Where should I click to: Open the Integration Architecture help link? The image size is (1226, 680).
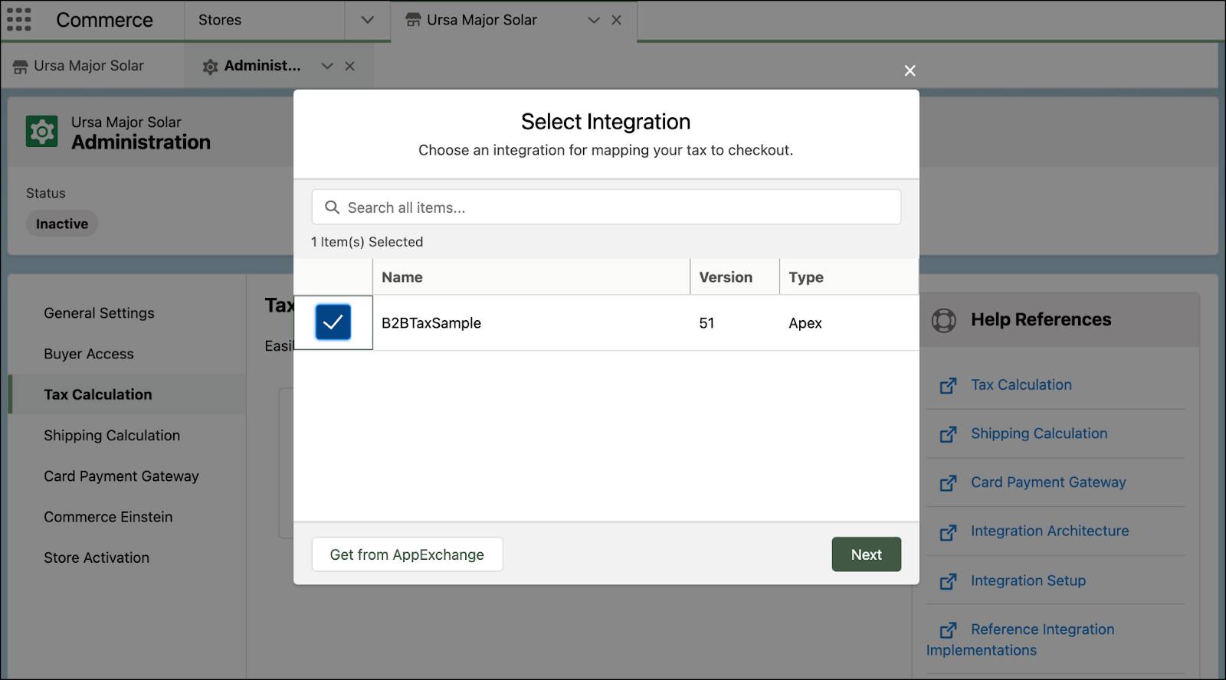1050,531
